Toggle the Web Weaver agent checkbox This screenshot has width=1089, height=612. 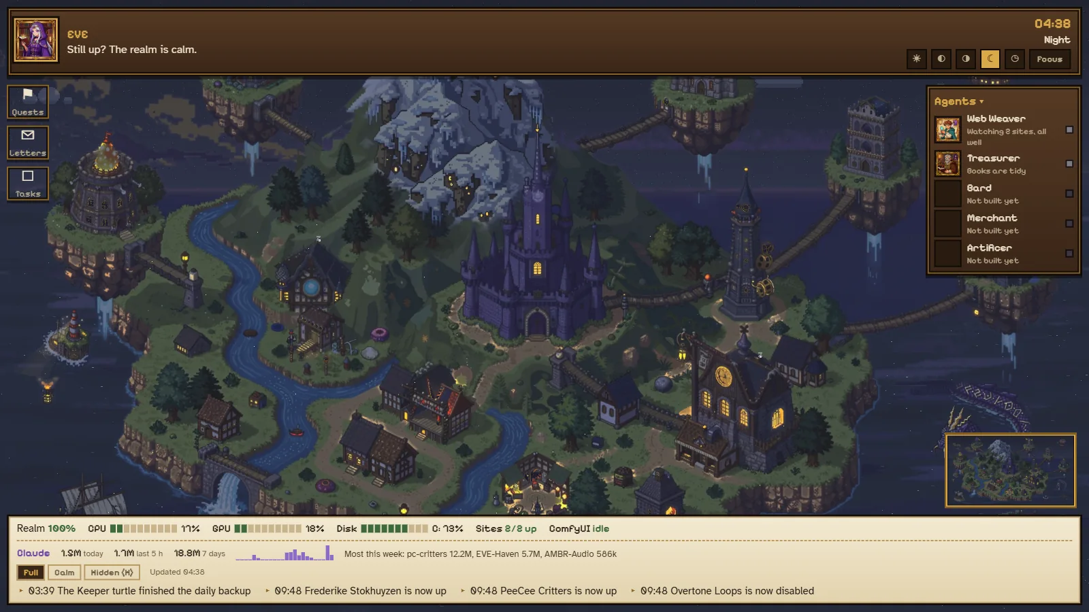click(x=1069, y=130)
